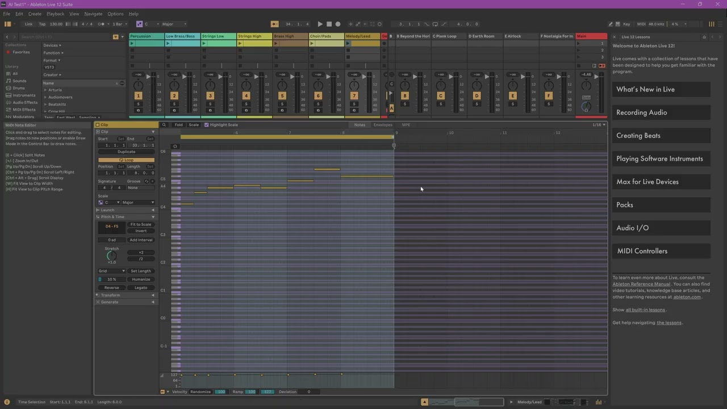Start playback with the Play button
The height and width of the screenshot is (409, 727).
pos(320,24)
